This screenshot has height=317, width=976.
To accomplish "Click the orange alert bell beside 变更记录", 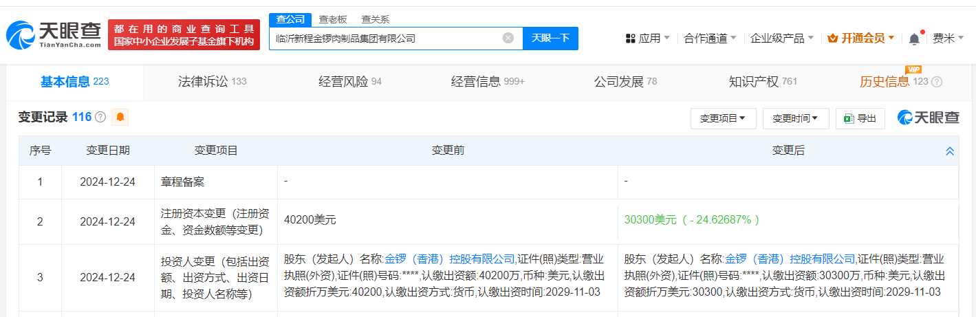I will pyautogui.click(x=120, y=118).
